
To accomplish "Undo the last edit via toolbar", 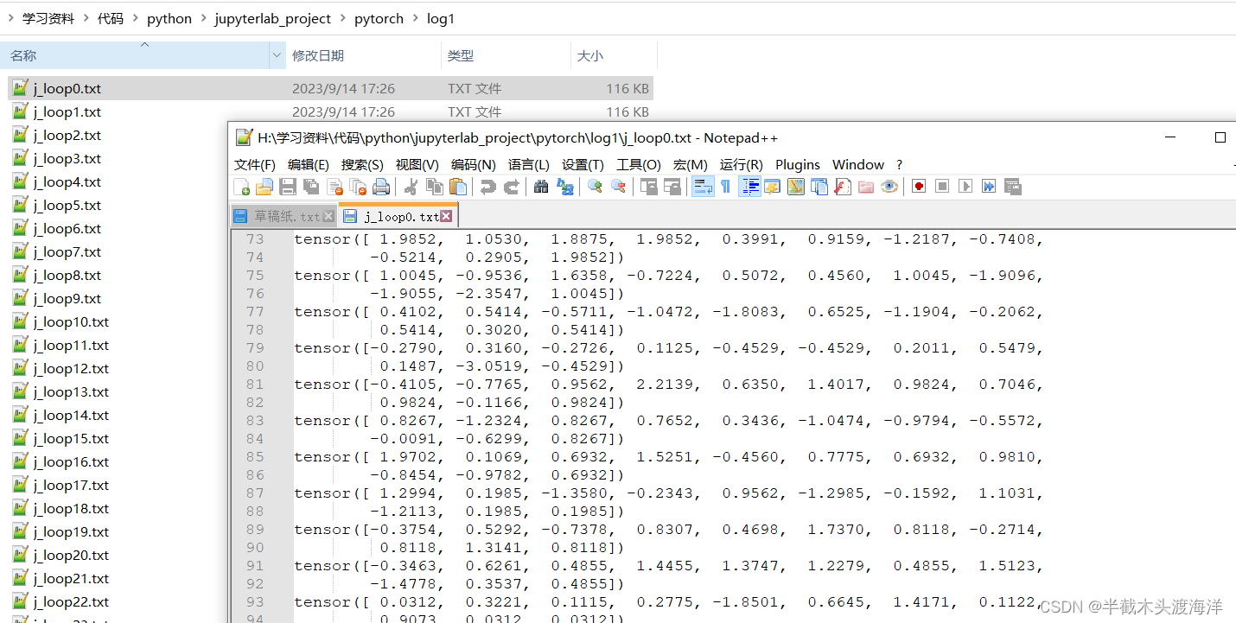I will pos(487,187).
